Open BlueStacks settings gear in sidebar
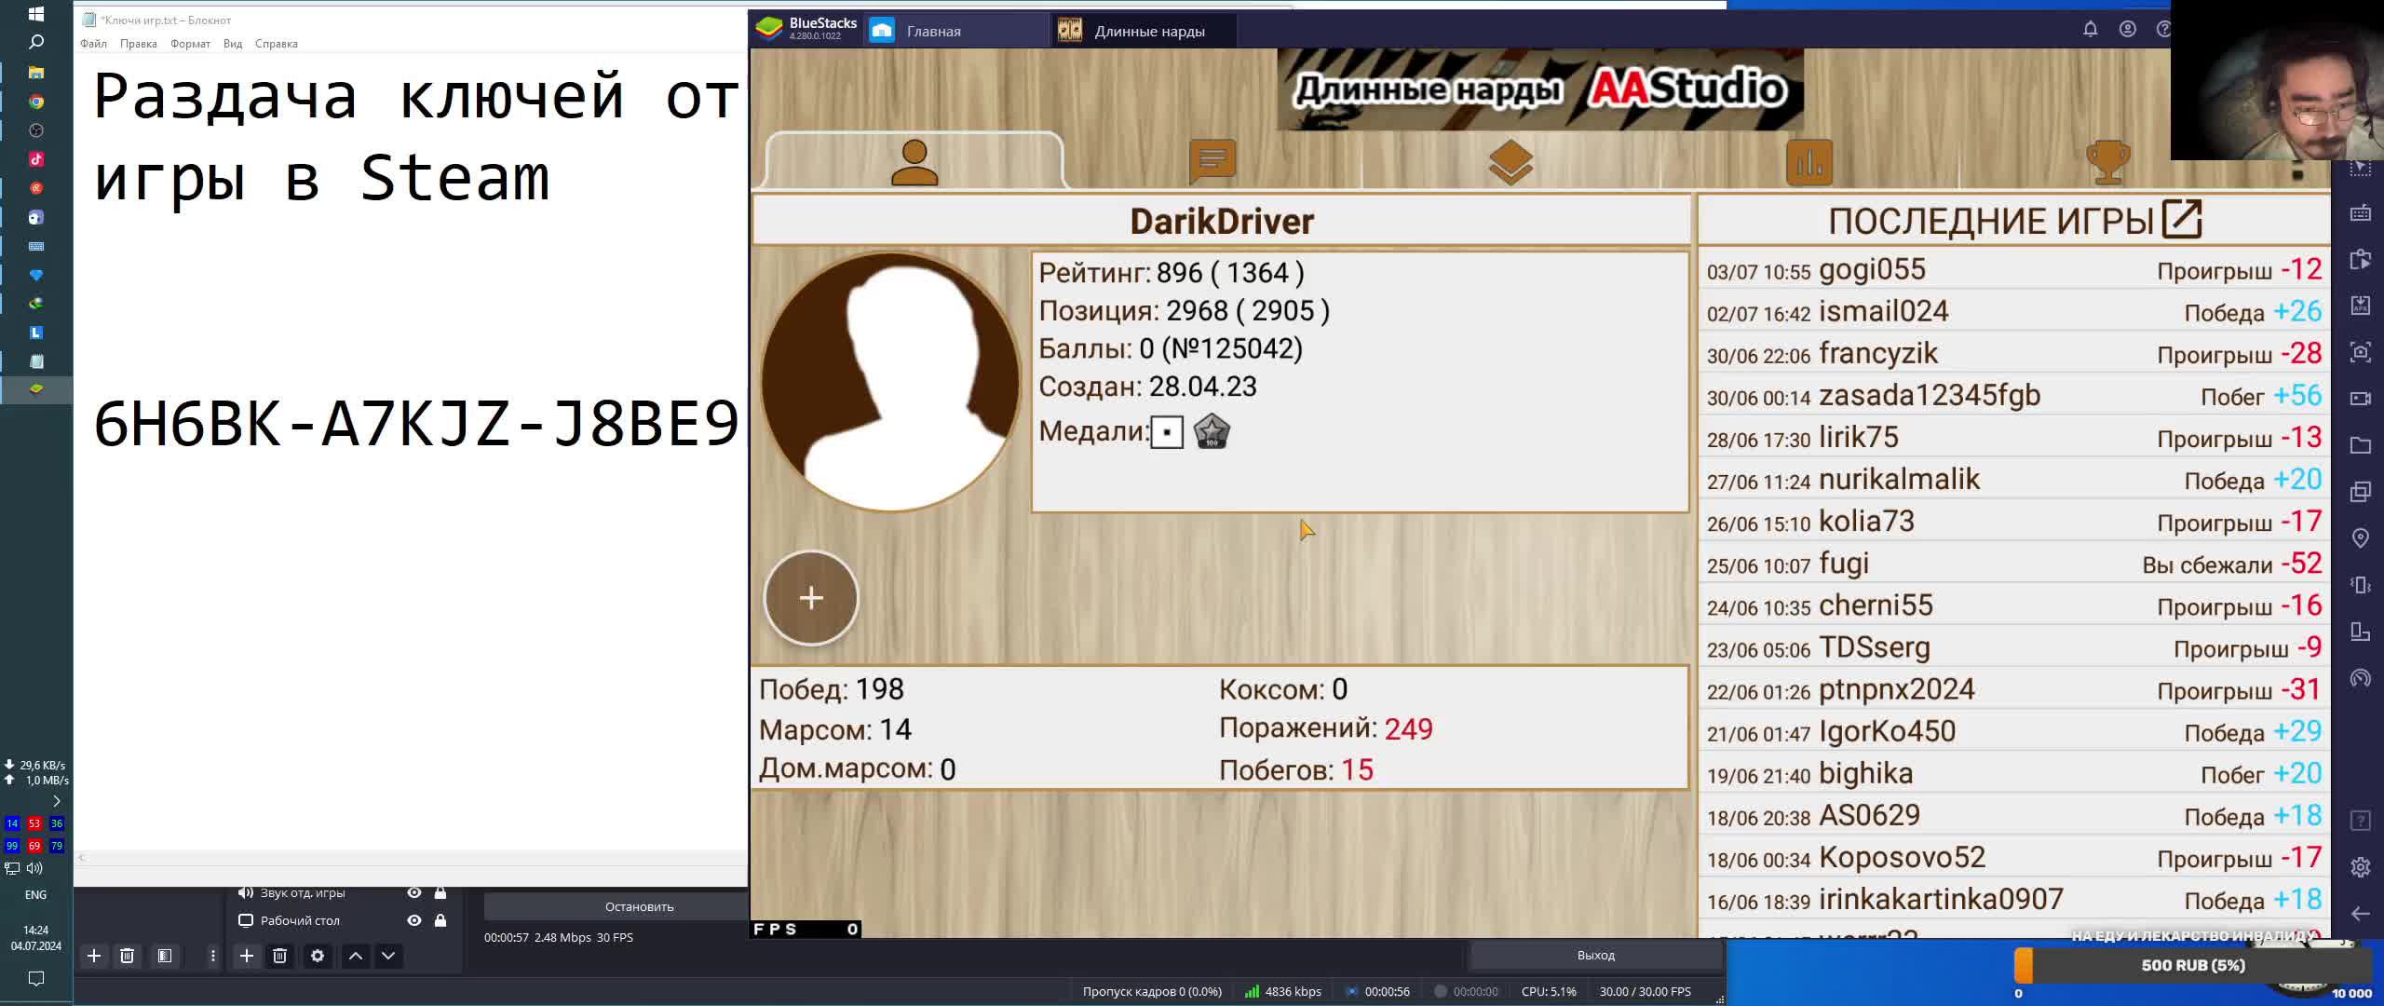Image resolution: width=2384 pixels, height=1006 pixels. click(2360, 867)
